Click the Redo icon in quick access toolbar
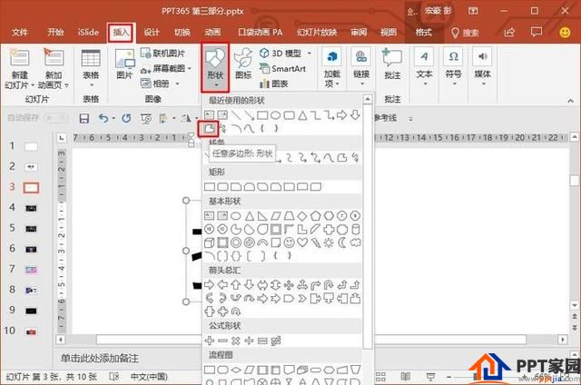 click(126, 118)
